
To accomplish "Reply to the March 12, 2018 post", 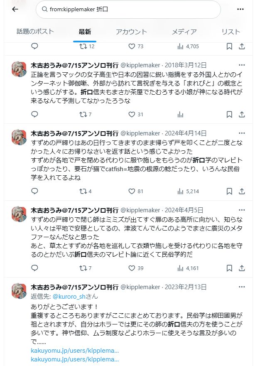I will pyautogui.click(x=35, y=114).
